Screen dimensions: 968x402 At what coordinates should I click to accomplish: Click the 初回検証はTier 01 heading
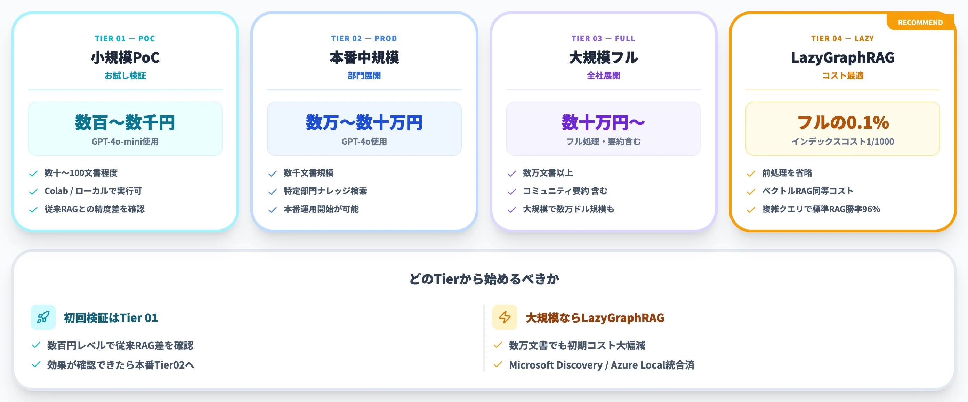point(111,318)
